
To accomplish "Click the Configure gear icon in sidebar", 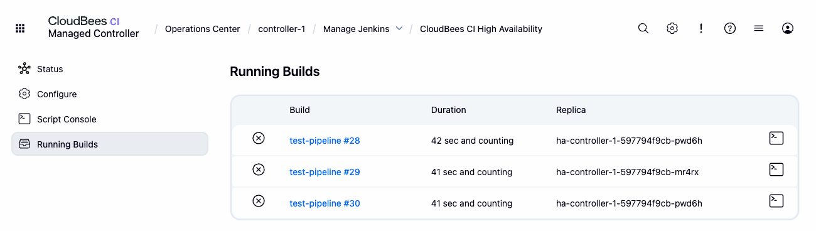I will pos(24,94).
